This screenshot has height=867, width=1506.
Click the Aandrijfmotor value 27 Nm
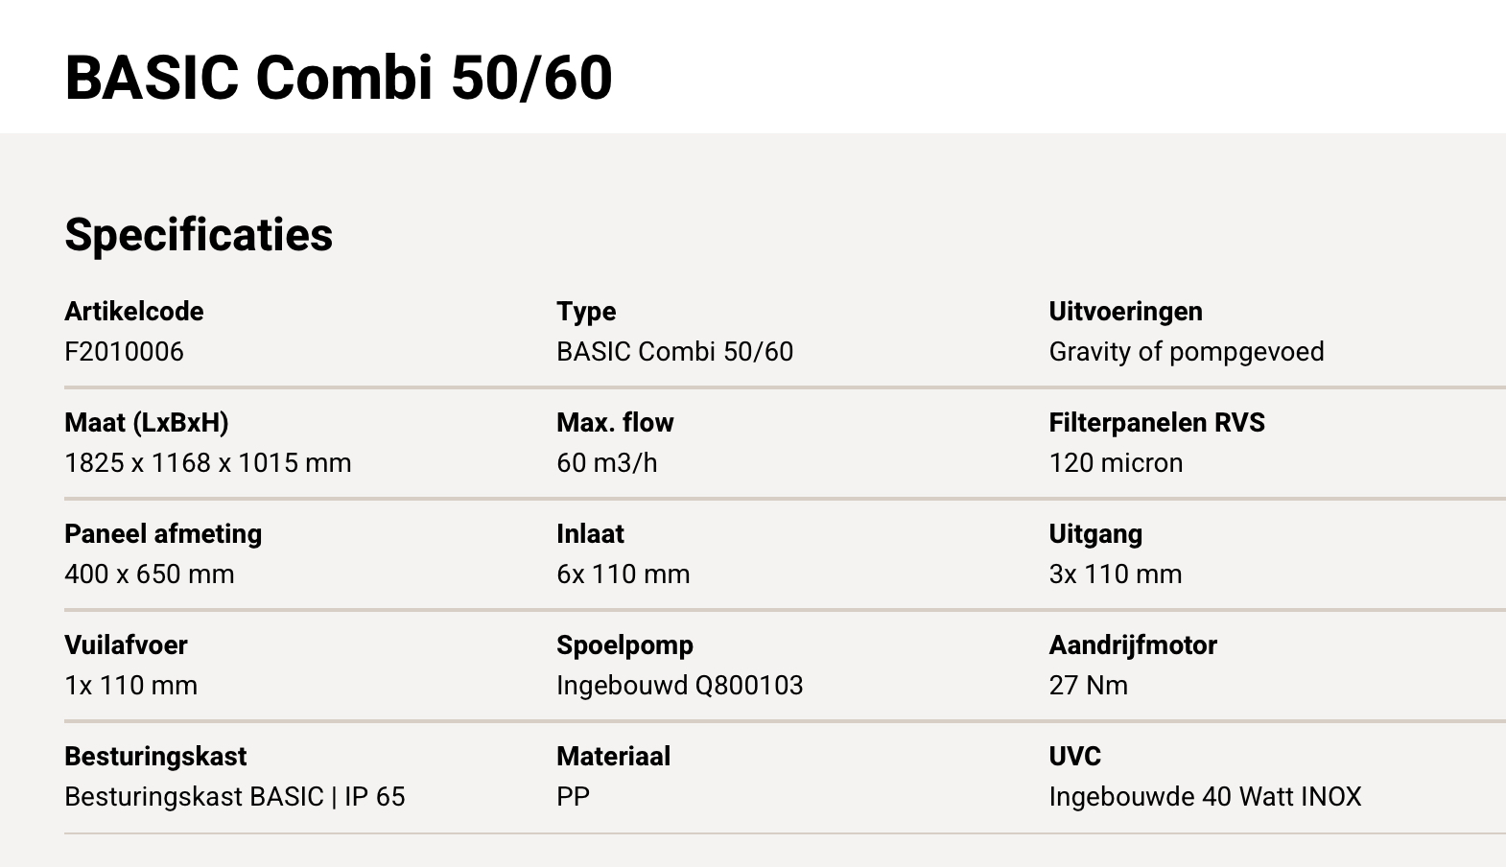coord(1088,686)
